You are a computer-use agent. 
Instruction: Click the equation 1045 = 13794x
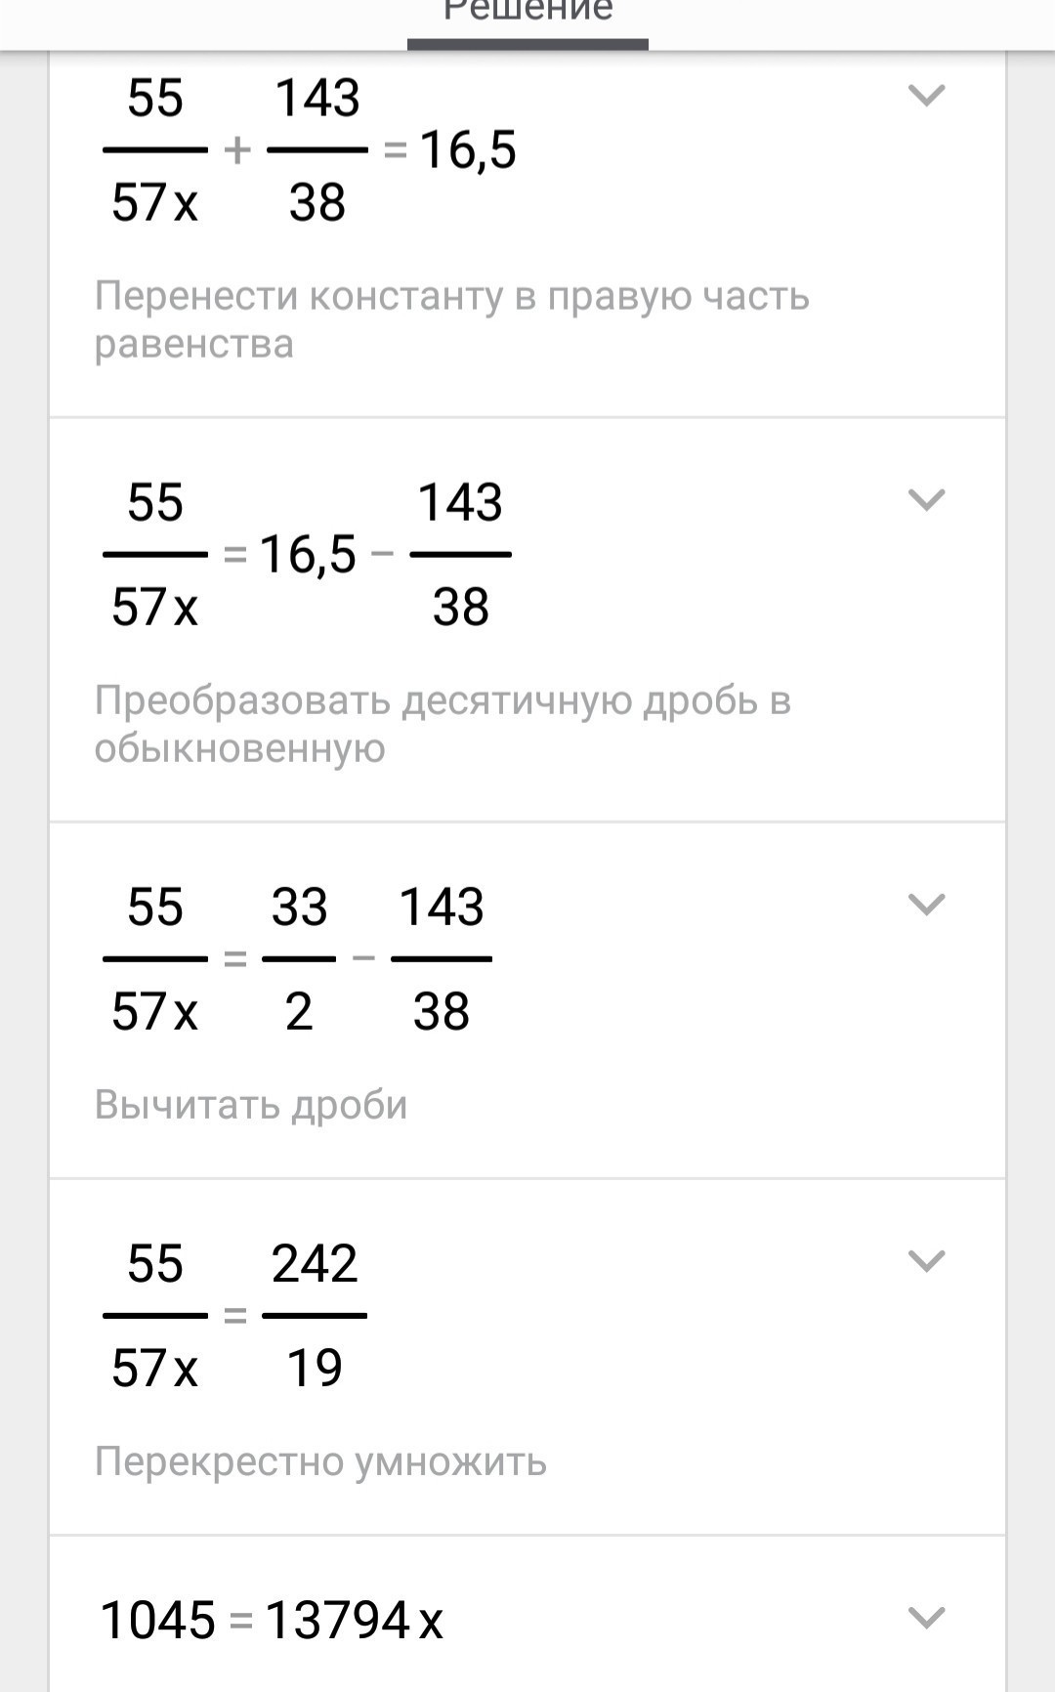pos(272,1620)
